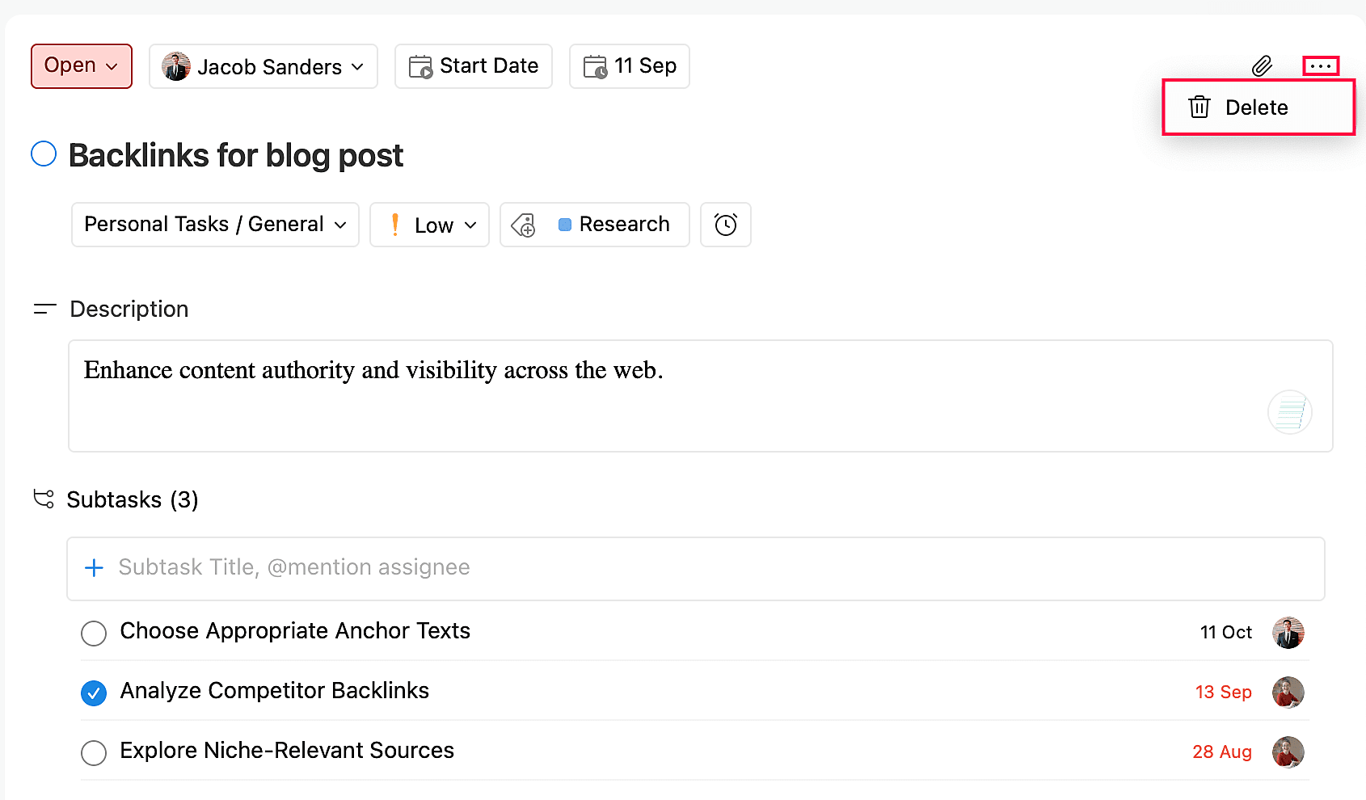Viewport: 1366px width, 800px height.
Task: Click the reminder alarm clock icon
Action: coord(726,225)
